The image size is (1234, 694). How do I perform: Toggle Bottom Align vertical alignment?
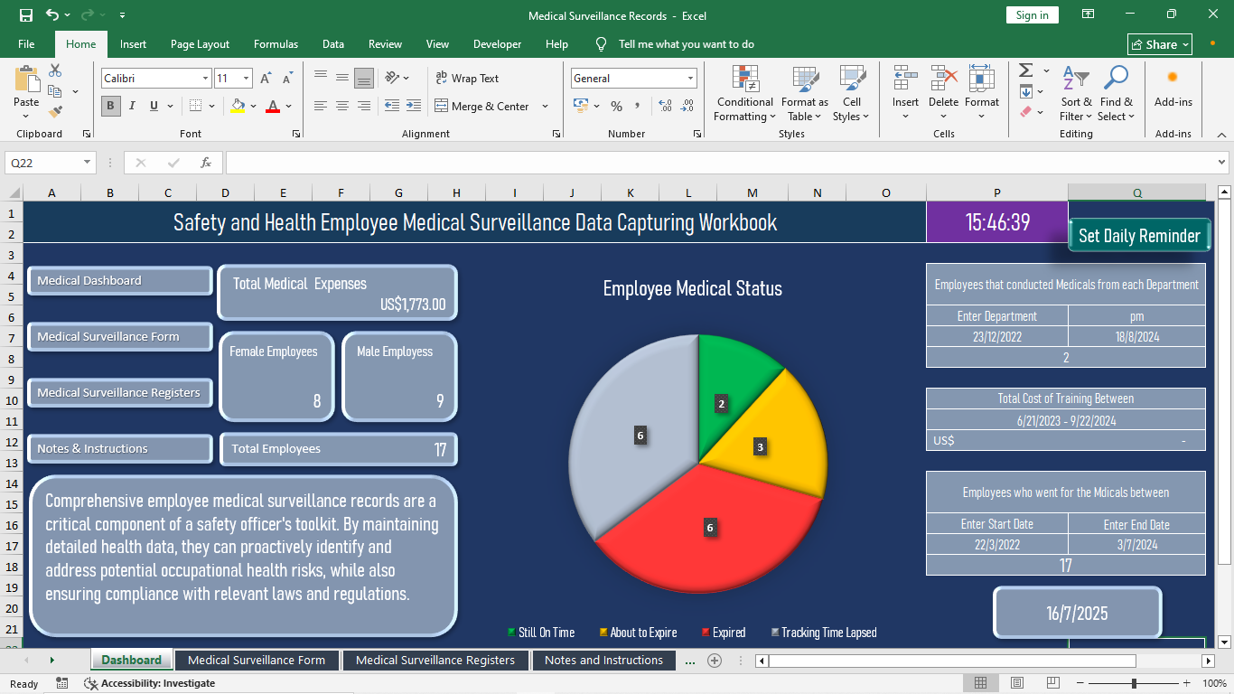point(364,79)
